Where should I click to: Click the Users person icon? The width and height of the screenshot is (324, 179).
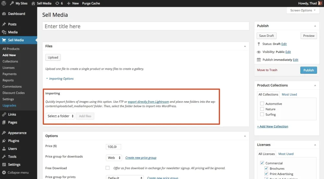4,149
